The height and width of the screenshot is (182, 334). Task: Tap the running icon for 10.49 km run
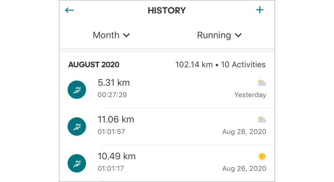pos(77,163)
